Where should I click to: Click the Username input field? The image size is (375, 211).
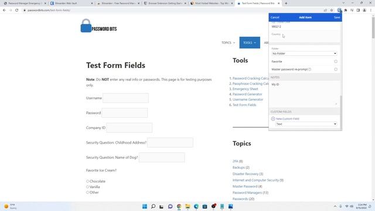(x=125, y=98)
